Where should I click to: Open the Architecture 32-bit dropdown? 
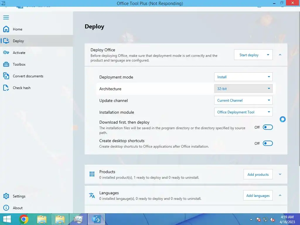[x=243, y=88]
